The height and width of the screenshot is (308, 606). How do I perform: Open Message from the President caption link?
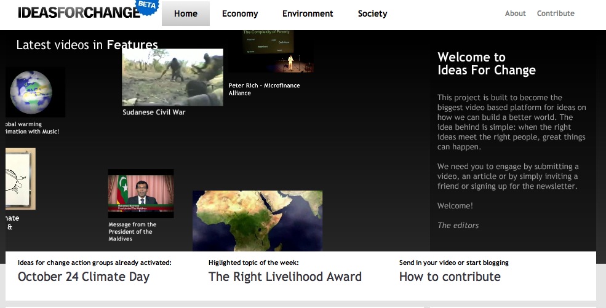(x=132, y=232)
